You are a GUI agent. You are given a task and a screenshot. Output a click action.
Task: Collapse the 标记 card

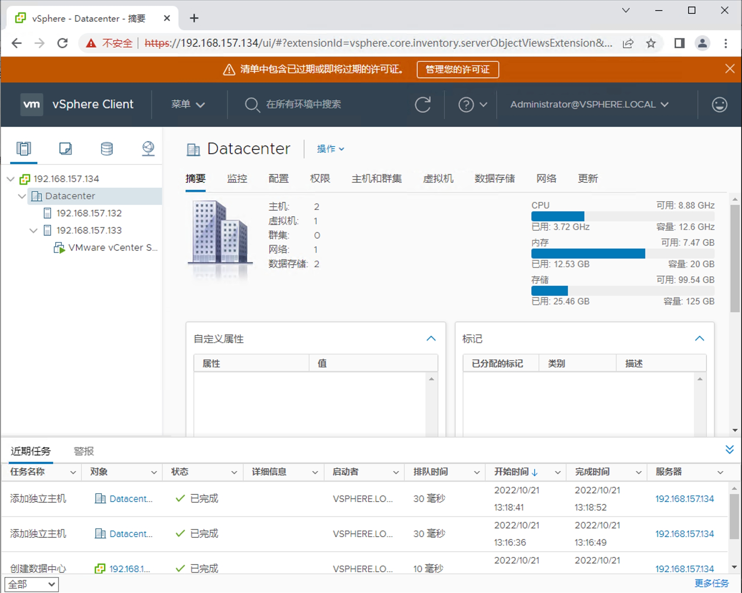[699, 338]
